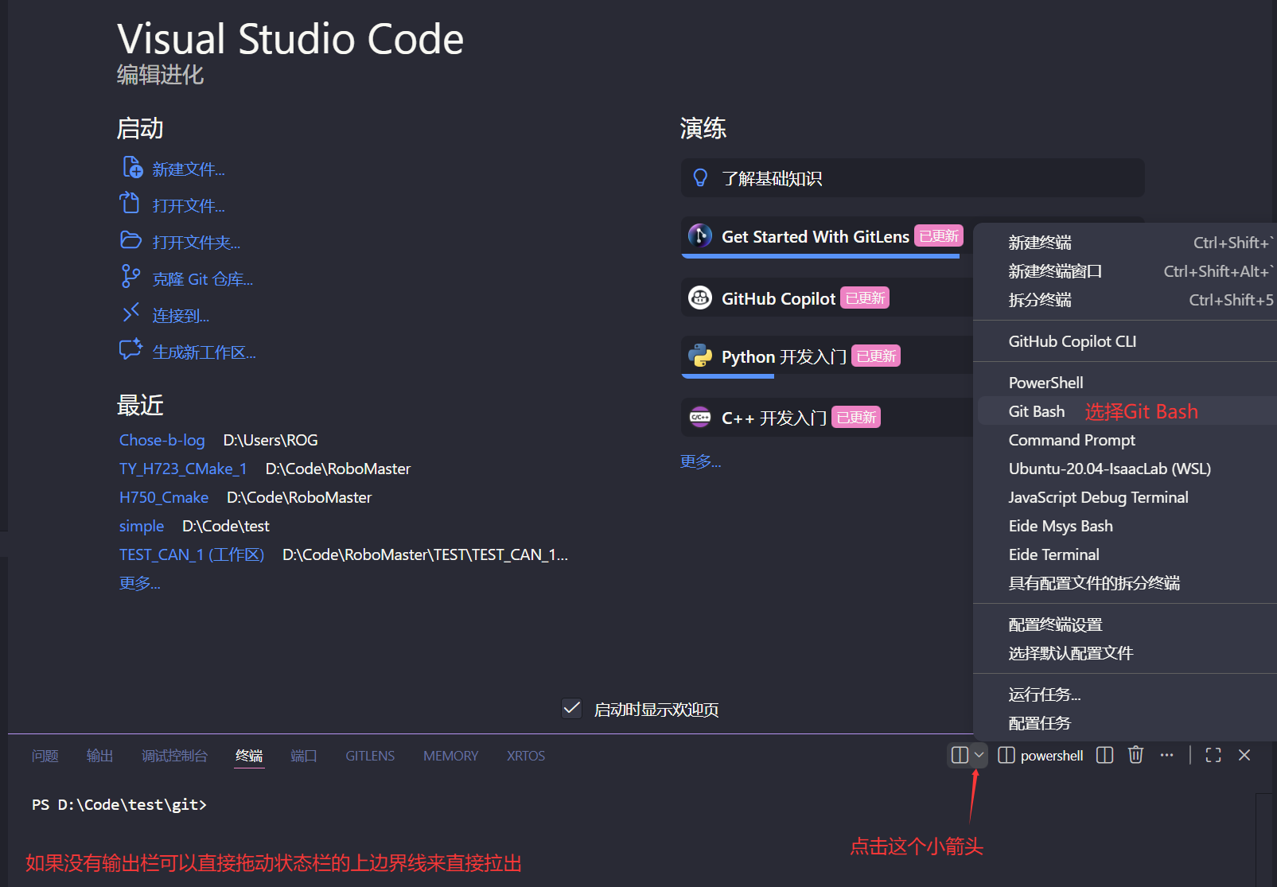Open the recent project TY_H723_CMake_1
This screenshot has height=887, width=1277.
[x=183, y=469]
